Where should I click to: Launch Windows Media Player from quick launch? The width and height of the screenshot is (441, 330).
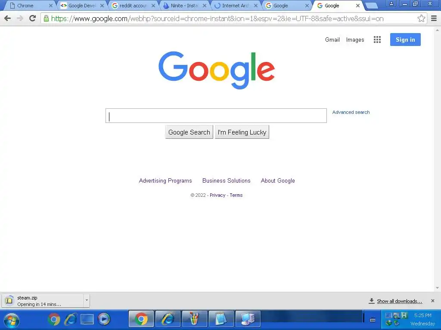[x=104, y=319]
